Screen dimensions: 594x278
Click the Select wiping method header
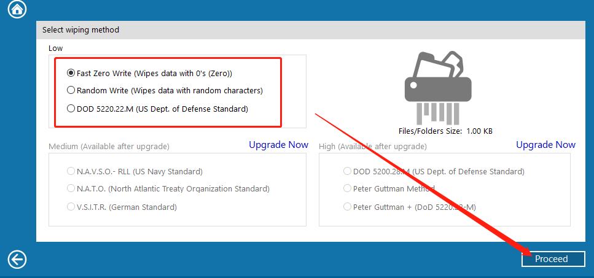(80, 29)
